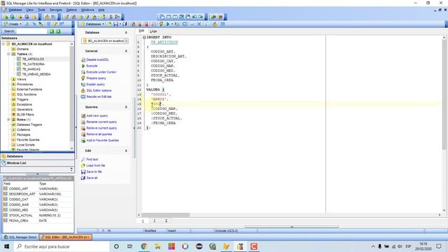The height and width of the screenshot is (252, 448).
Task: Click the Remove all queries icon
Action: (83, 134)
